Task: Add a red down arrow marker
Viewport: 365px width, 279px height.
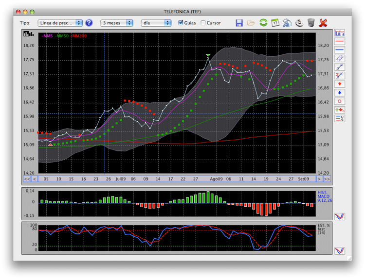Action: tap(339, 84)
